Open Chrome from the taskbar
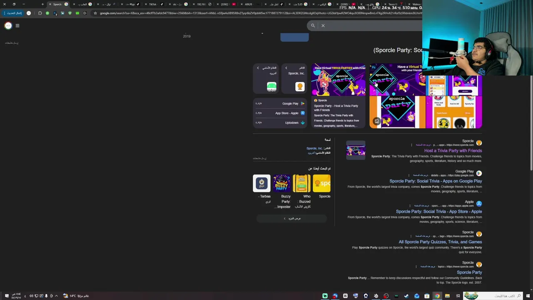The width and height of the screenshot is (533, 300). click(x=437, y=296)
